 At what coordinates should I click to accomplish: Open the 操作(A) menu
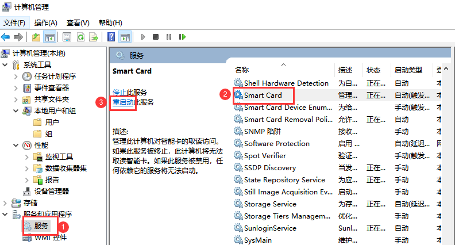45,22
